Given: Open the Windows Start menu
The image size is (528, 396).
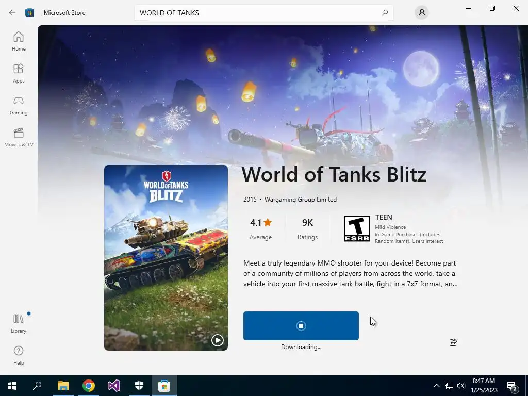Looking at the screenshot, I should [12, 386].
